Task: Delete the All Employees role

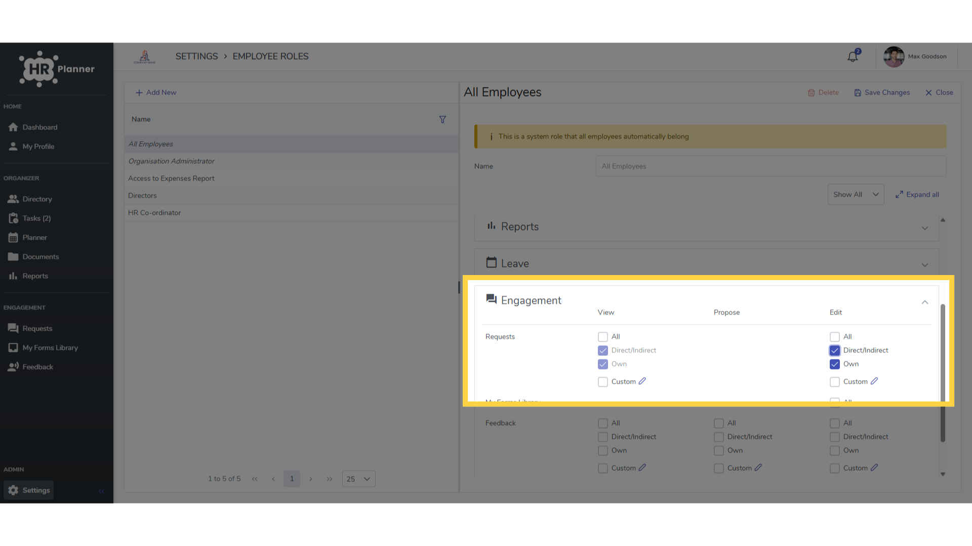Action: click(x=823, y=93)
